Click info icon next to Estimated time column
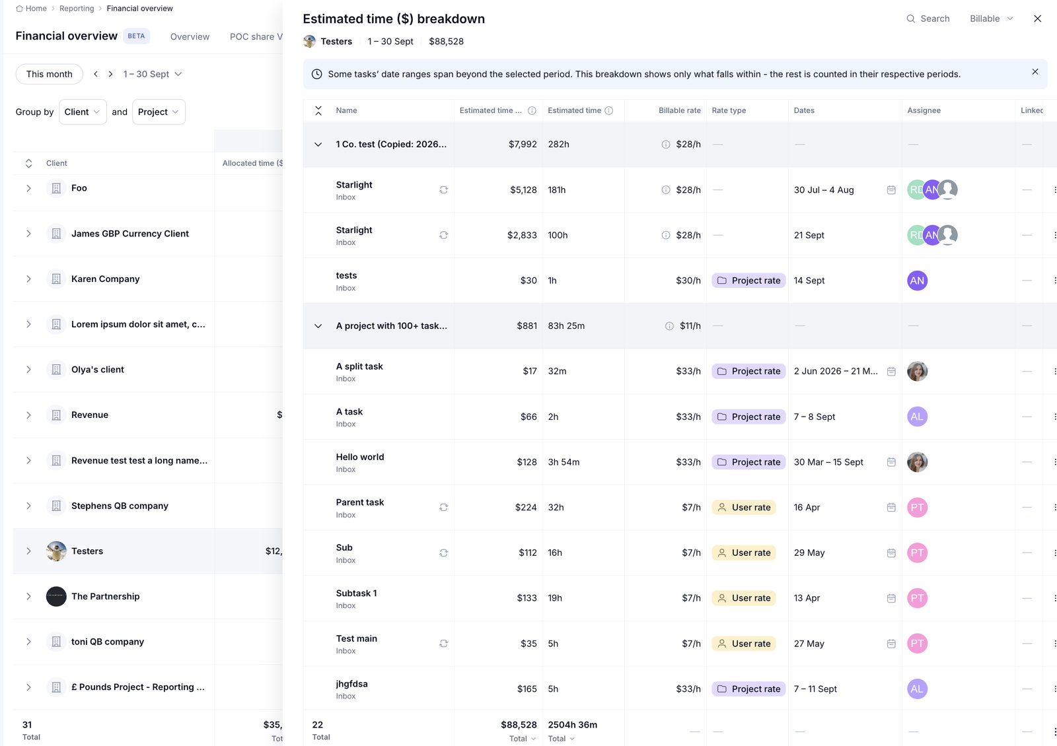 tap(609, 110)
